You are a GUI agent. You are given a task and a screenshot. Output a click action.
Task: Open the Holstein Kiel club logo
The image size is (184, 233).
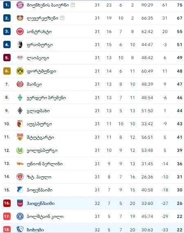pyautogui.click(x=20, y=216)
